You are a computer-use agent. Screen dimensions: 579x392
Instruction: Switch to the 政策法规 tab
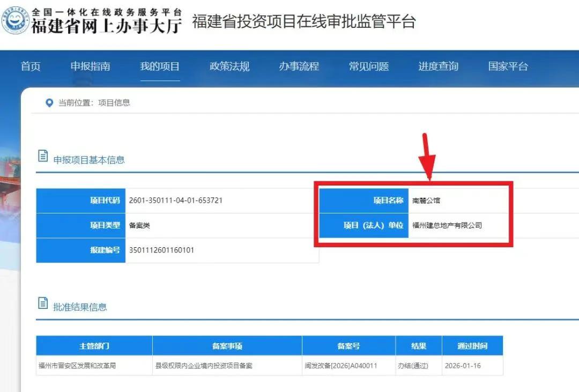coord(229,66)
